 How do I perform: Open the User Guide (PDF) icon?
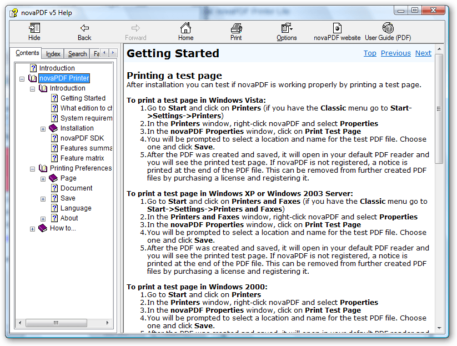[x=388, y=28]
